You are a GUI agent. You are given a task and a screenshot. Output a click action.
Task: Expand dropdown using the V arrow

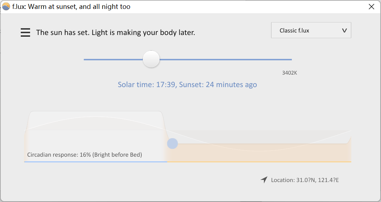(x=344, y=31)
